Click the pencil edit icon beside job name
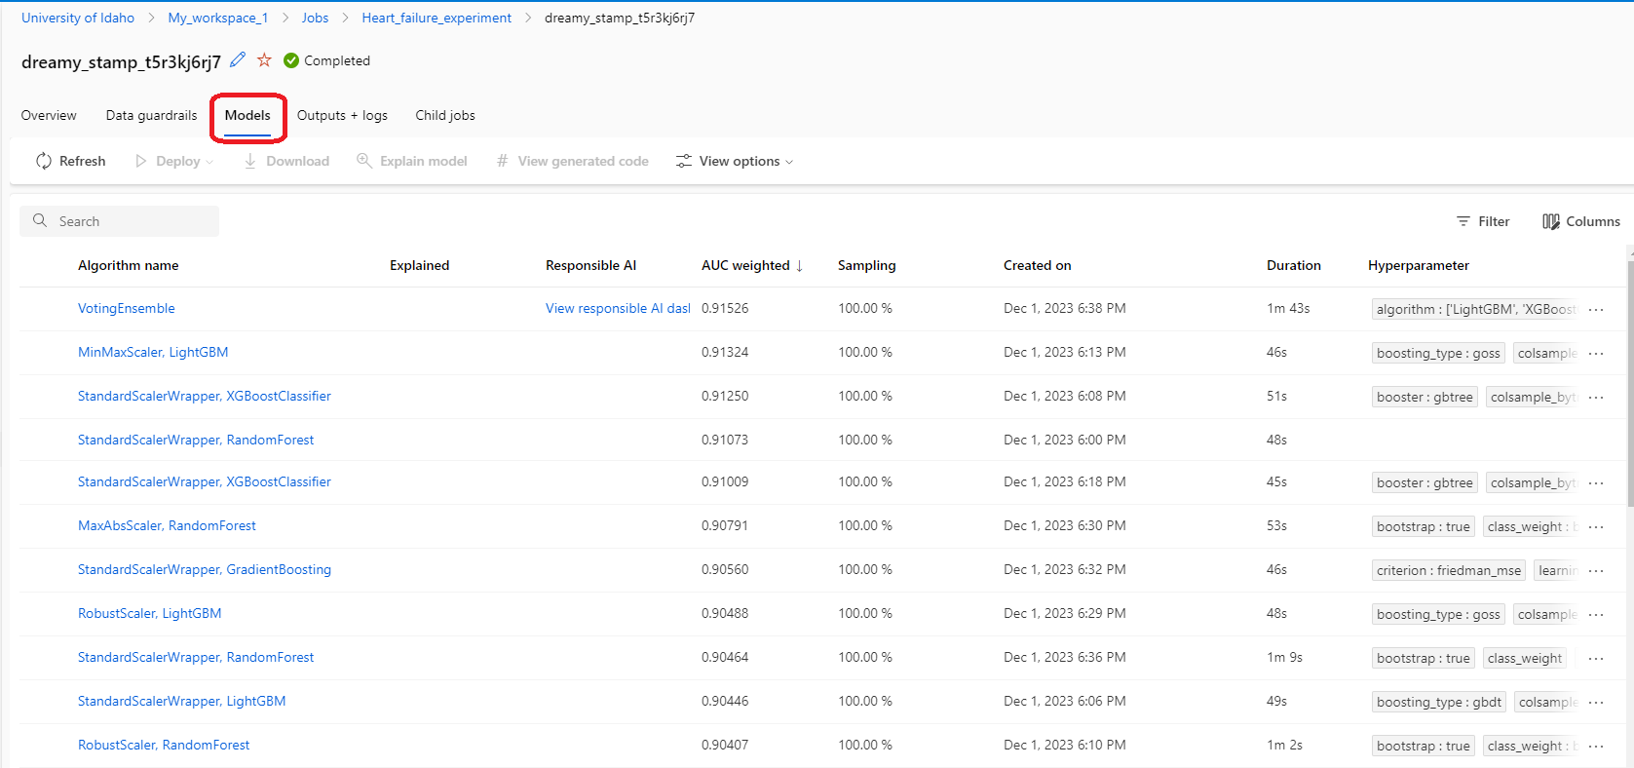 (238, 60)
